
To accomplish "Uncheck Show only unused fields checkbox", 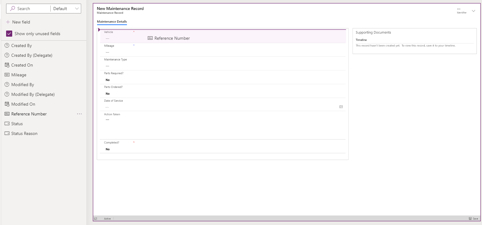I will pos(9,34).
